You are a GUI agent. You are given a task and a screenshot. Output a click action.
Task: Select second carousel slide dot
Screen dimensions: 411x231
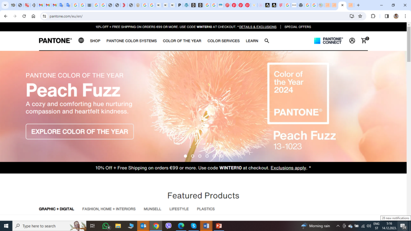click(x=193, y=156)
